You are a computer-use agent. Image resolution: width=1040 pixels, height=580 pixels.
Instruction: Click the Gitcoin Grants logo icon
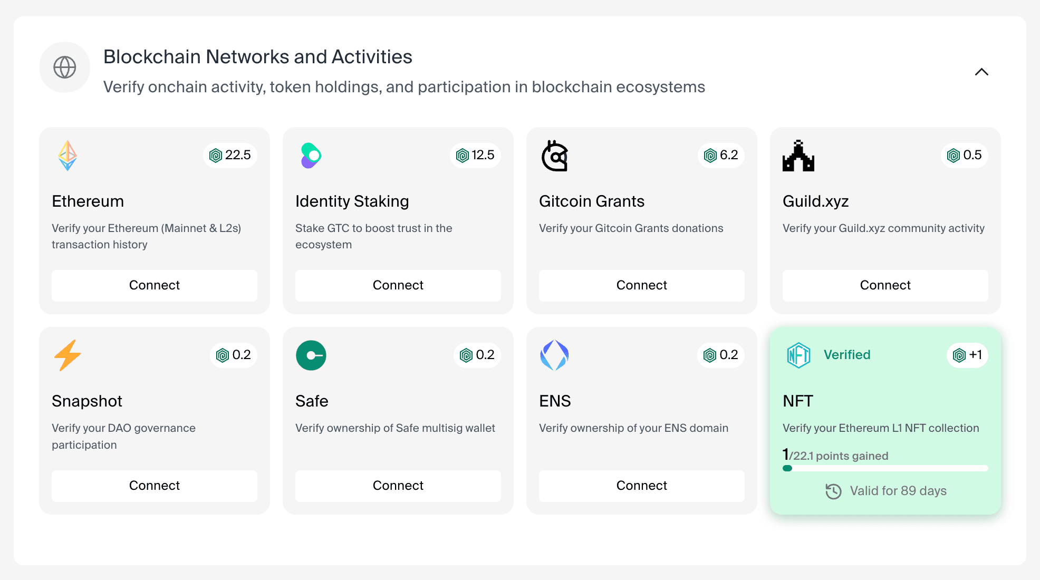(555, 156)
